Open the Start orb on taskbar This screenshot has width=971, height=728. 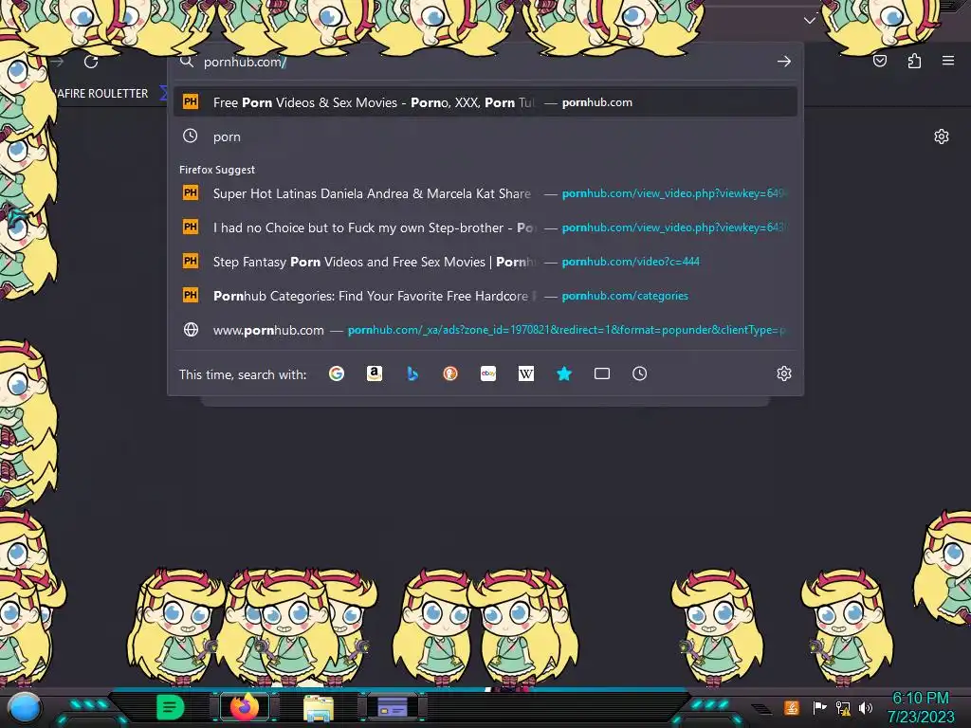point(25,707)
